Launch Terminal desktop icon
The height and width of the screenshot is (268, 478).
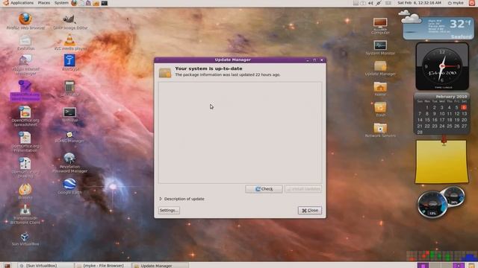point(69,112)
